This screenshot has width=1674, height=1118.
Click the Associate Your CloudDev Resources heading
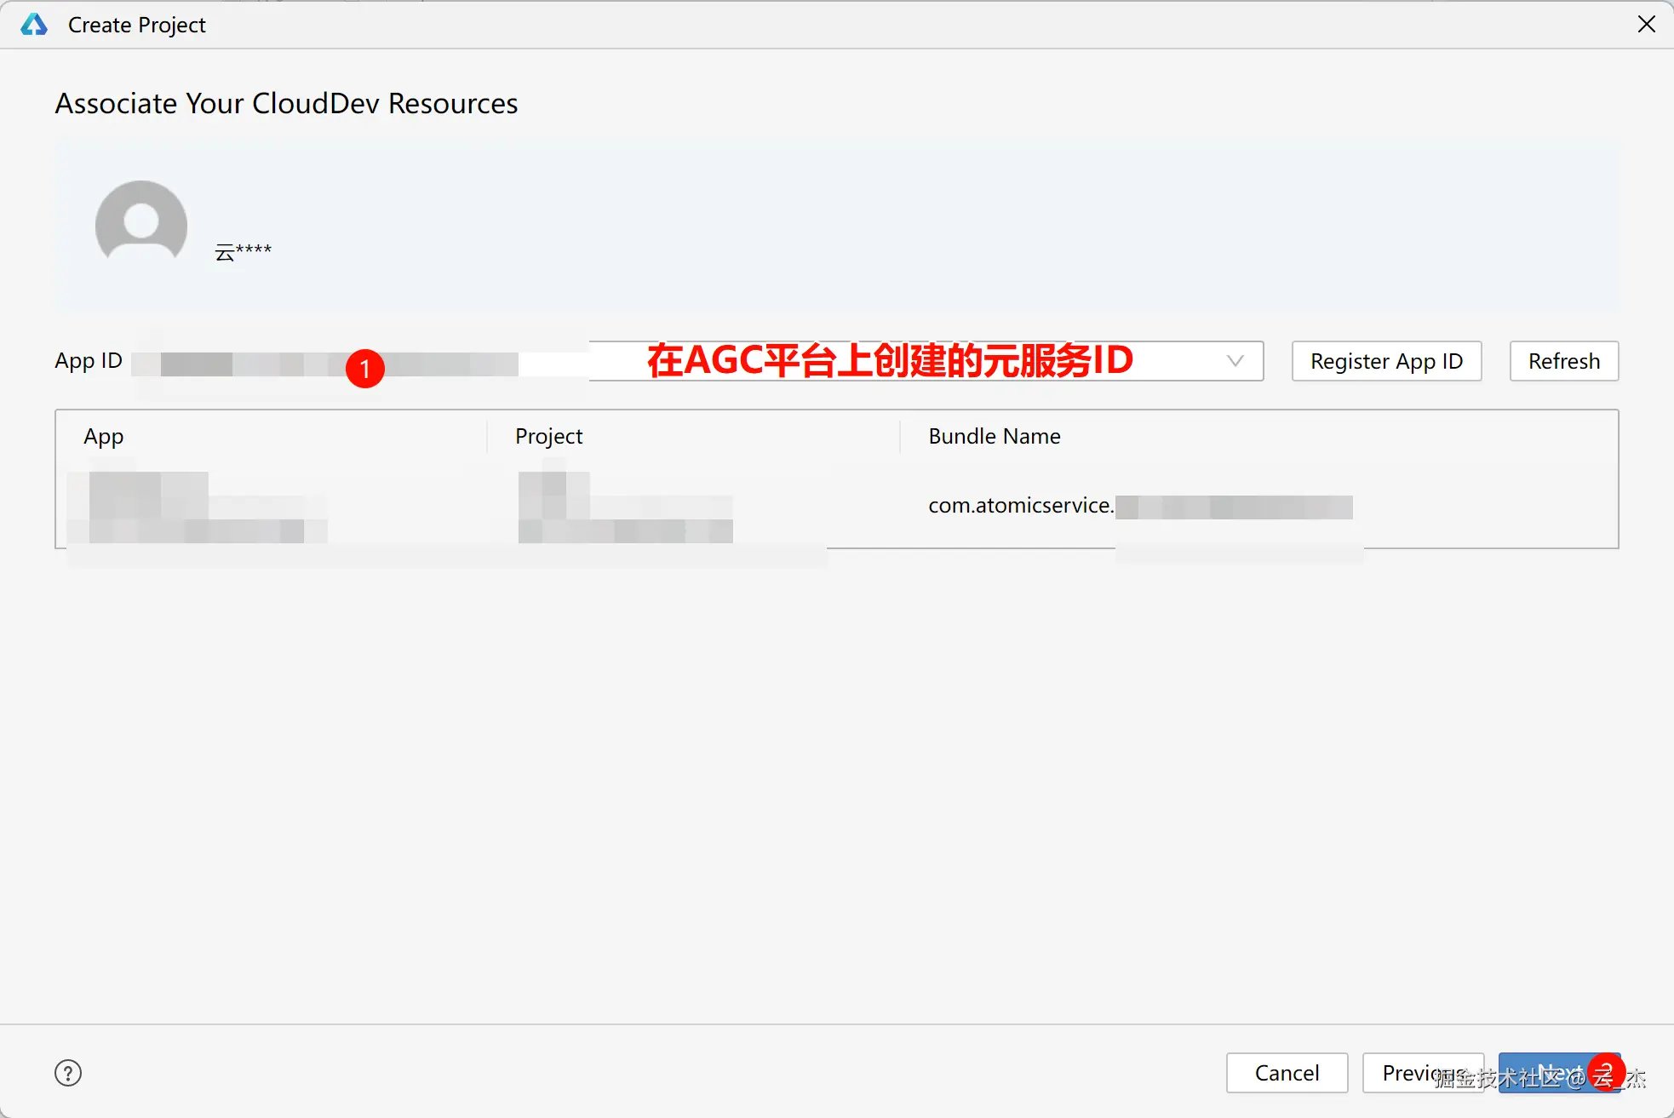coord(286,104)
